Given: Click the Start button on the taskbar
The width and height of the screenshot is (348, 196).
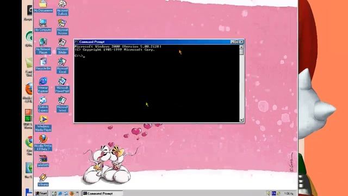Looking at the screenshot, I should [x=41, y=193].
